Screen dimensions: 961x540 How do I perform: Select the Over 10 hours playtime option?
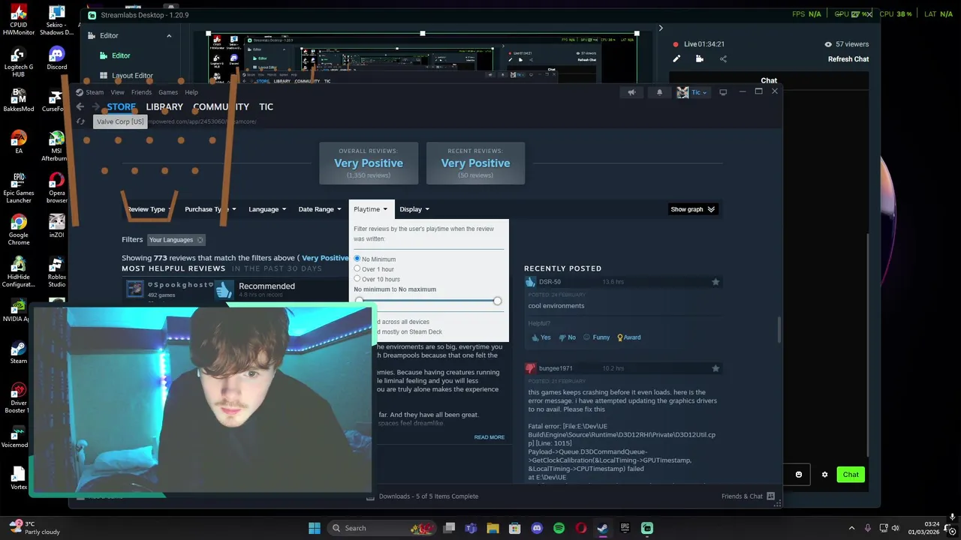[357, 278]
